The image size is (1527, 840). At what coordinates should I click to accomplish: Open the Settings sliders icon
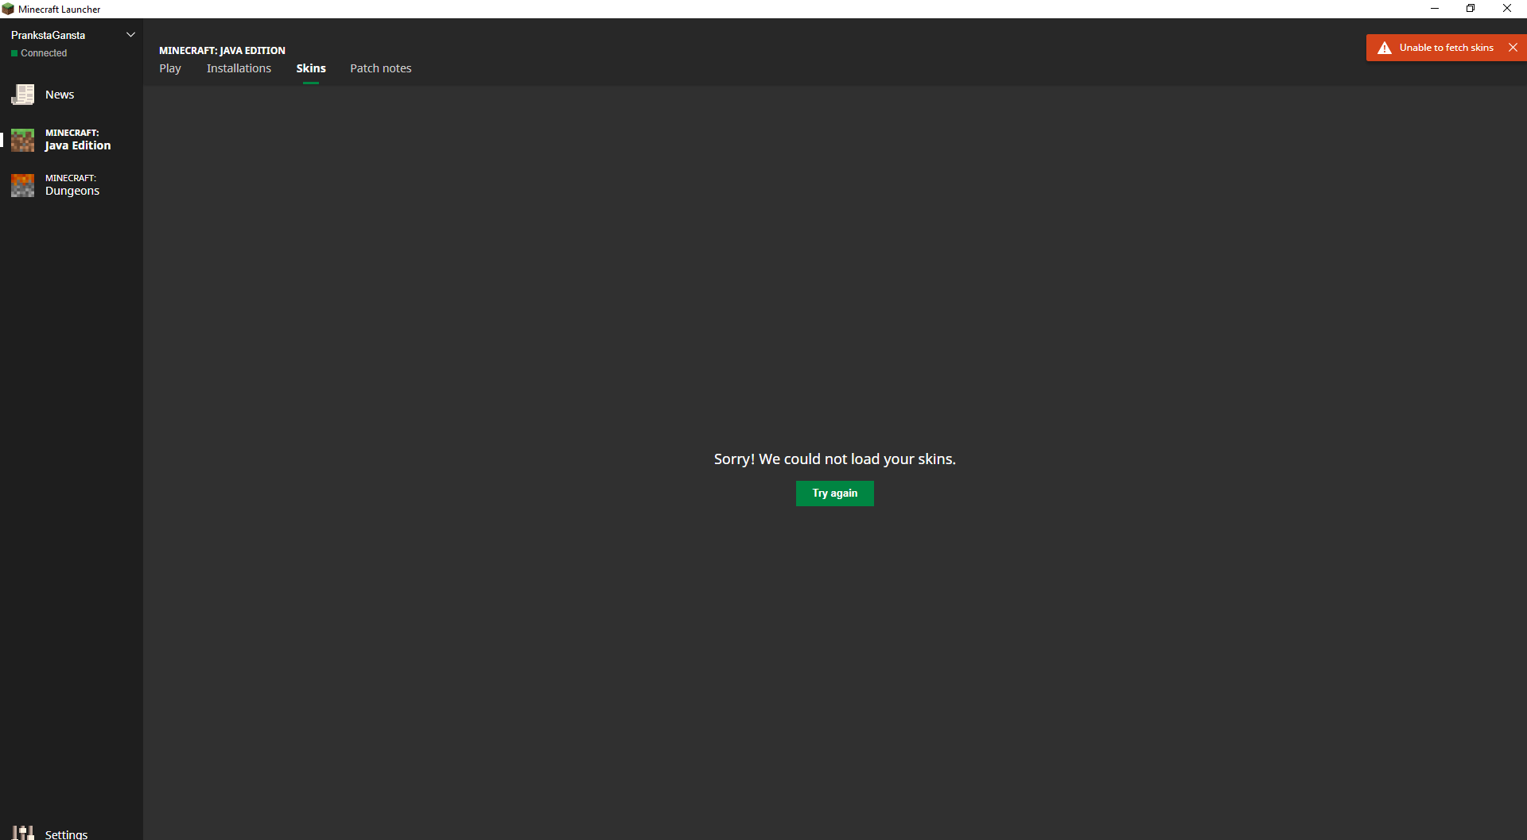(23, 833)
